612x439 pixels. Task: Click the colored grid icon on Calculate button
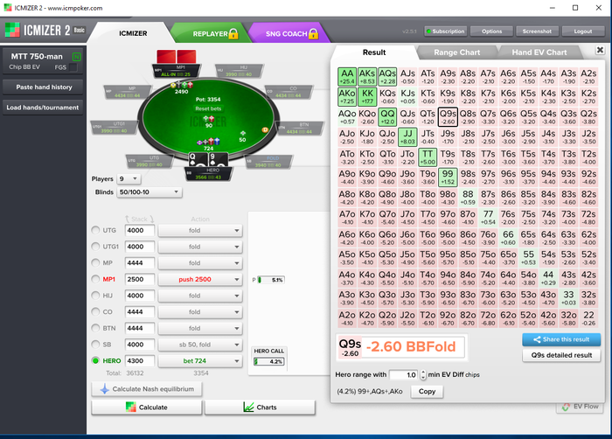click(x=131, y=407)
